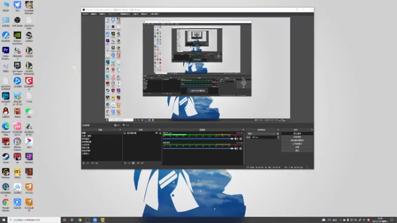
Task: Open the Help menu in OBS
Action: [144, 14]
